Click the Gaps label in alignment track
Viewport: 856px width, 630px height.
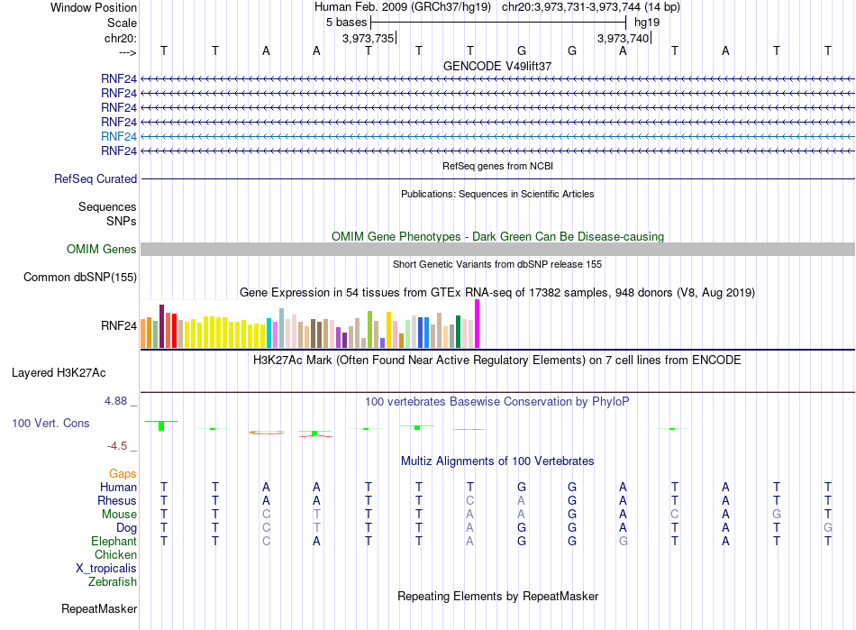click(x=123, y=474)
